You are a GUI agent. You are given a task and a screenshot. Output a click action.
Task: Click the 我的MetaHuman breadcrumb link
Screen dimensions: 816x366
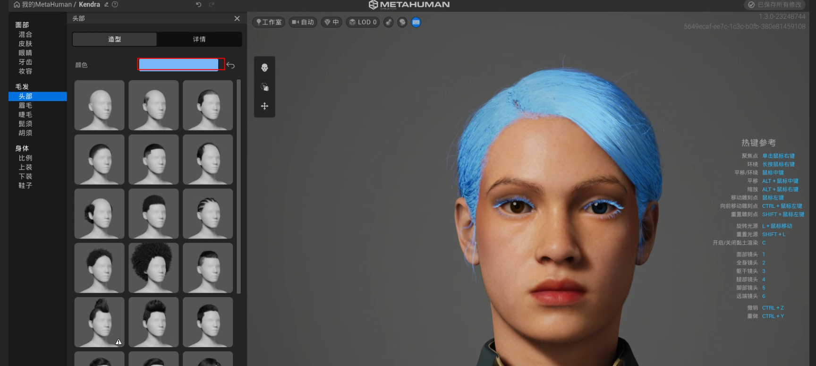pos(47,5)
